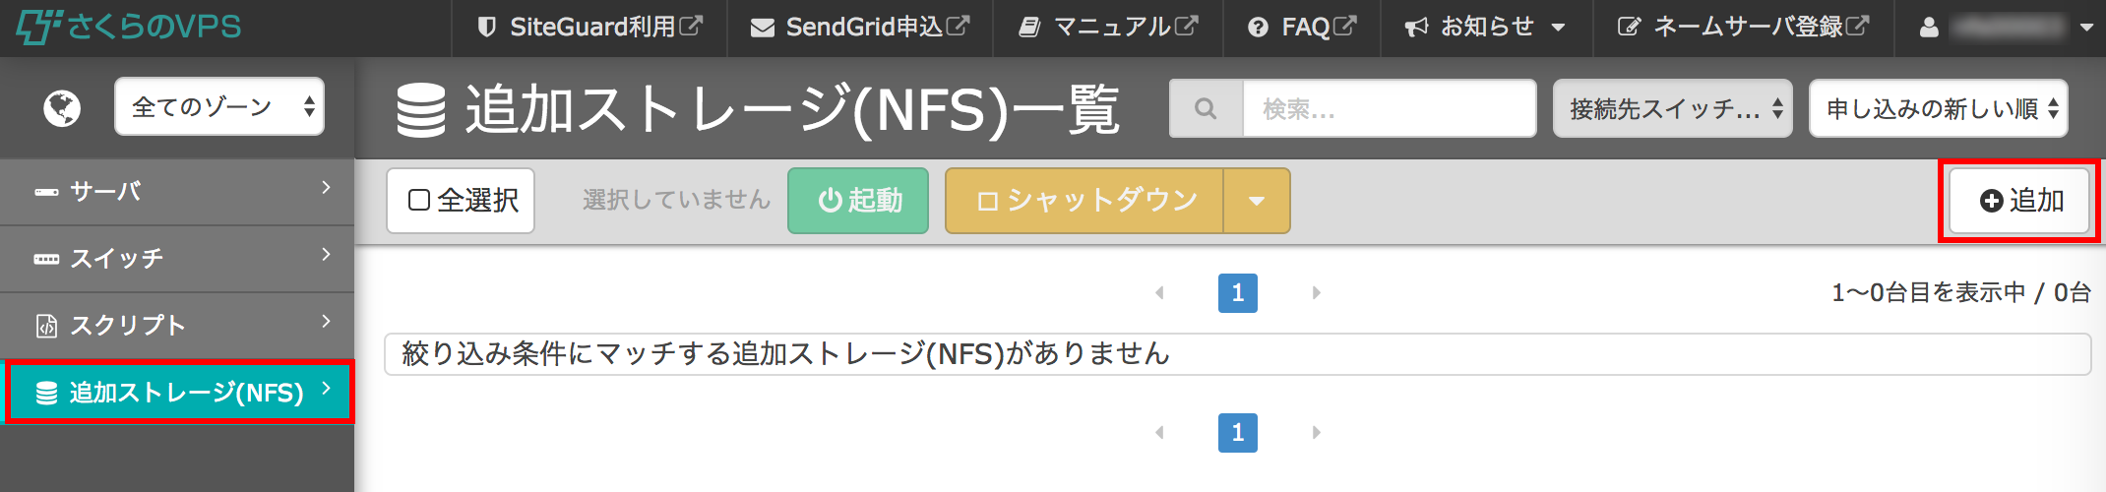Click the search magnifier icon
Screen dimensions: 2106x492
click(x=1206, y=108)
